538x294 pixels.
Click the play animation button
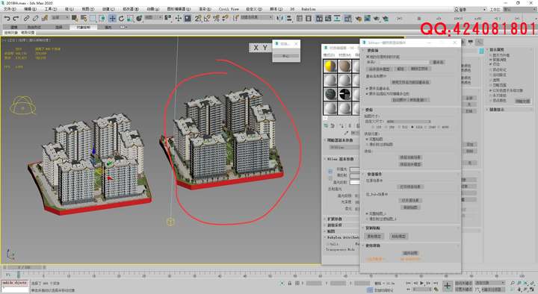(x=421, y=283)
